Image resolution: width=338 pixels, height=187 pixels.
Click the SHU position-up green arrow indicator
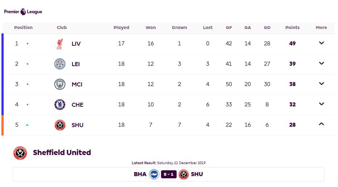(27, 125)
